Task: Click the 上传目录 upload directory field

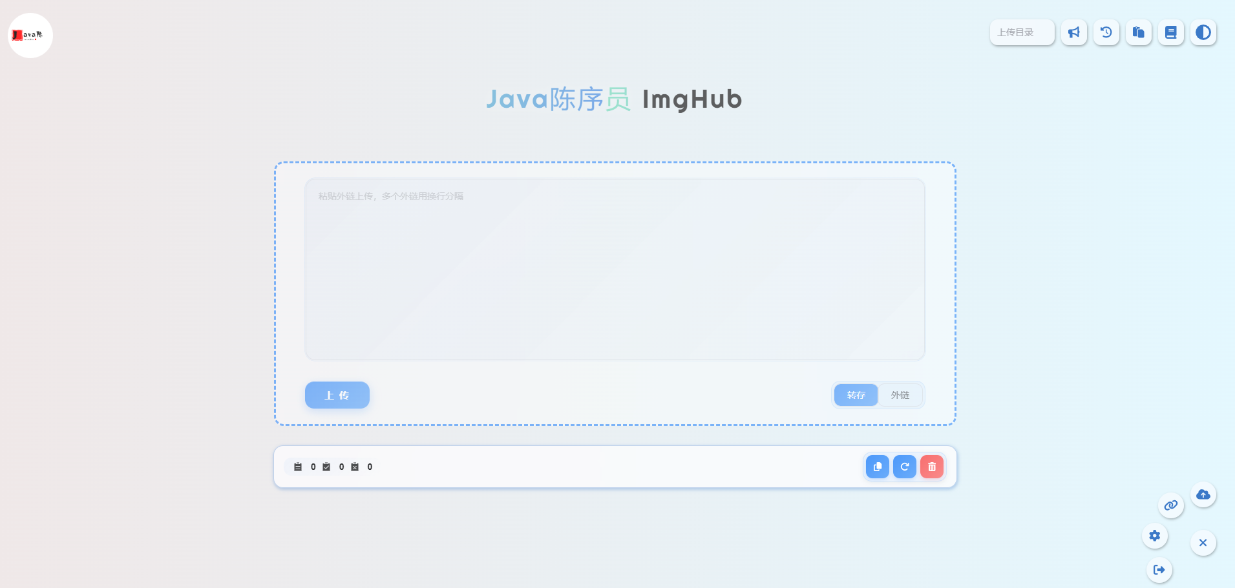Action: pos(1022,32)
